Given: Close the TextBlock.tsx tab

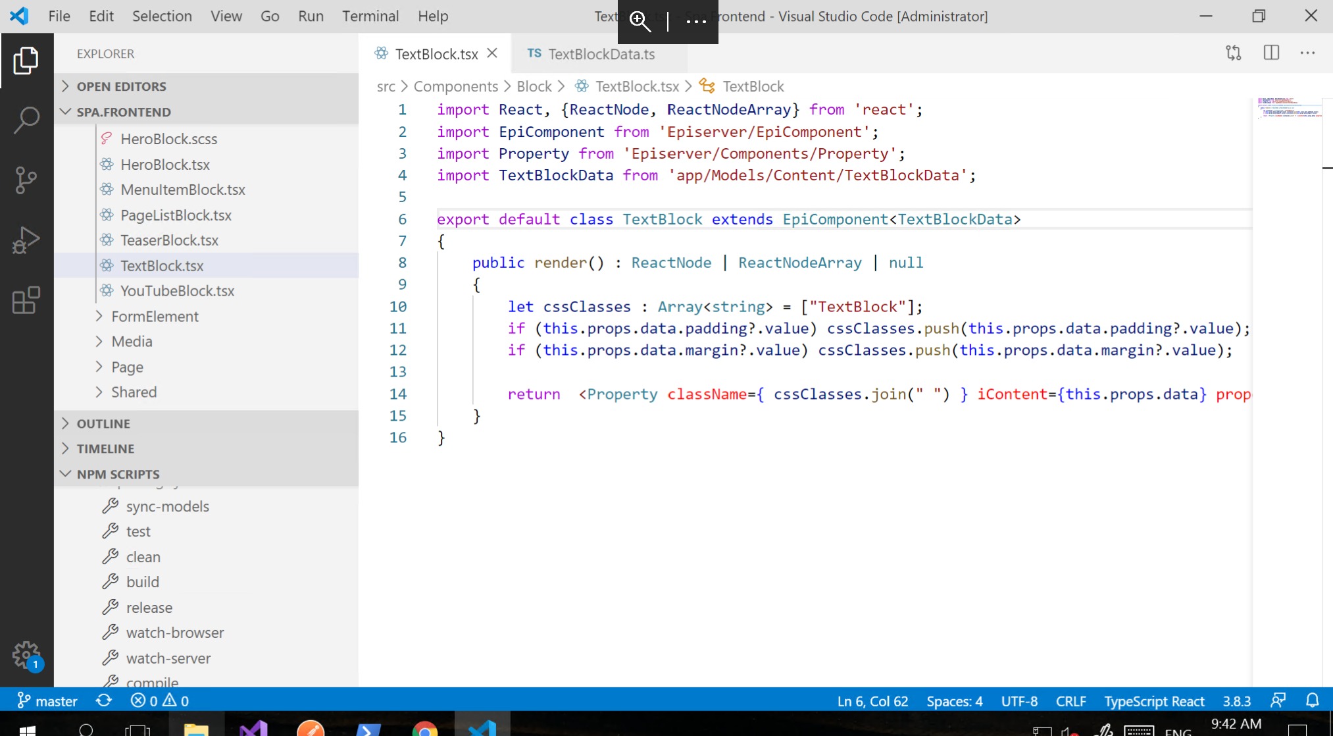Looking at the screenshot, I should pyautogui.click(x=492, y=53).
